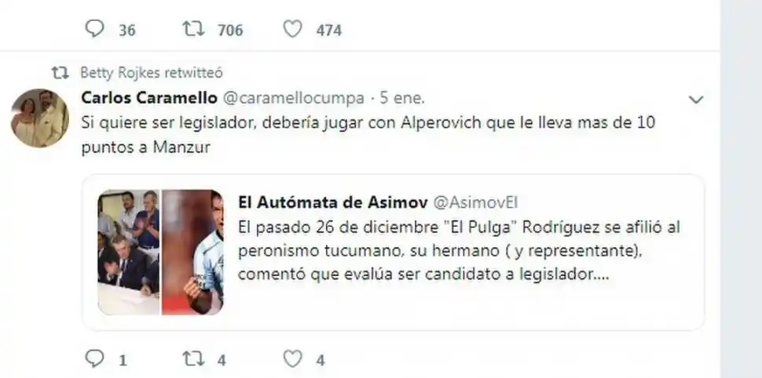Open the Betty Rojkes retwitteó link
The height and width of the screenshot is (378, 762).
[151, 73]
